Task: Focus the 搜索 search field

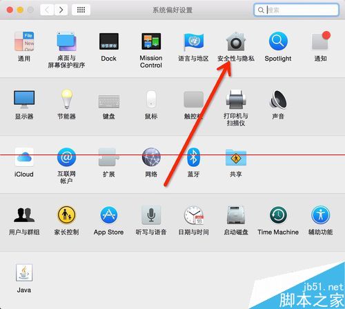Action: (x=296, y=10)
